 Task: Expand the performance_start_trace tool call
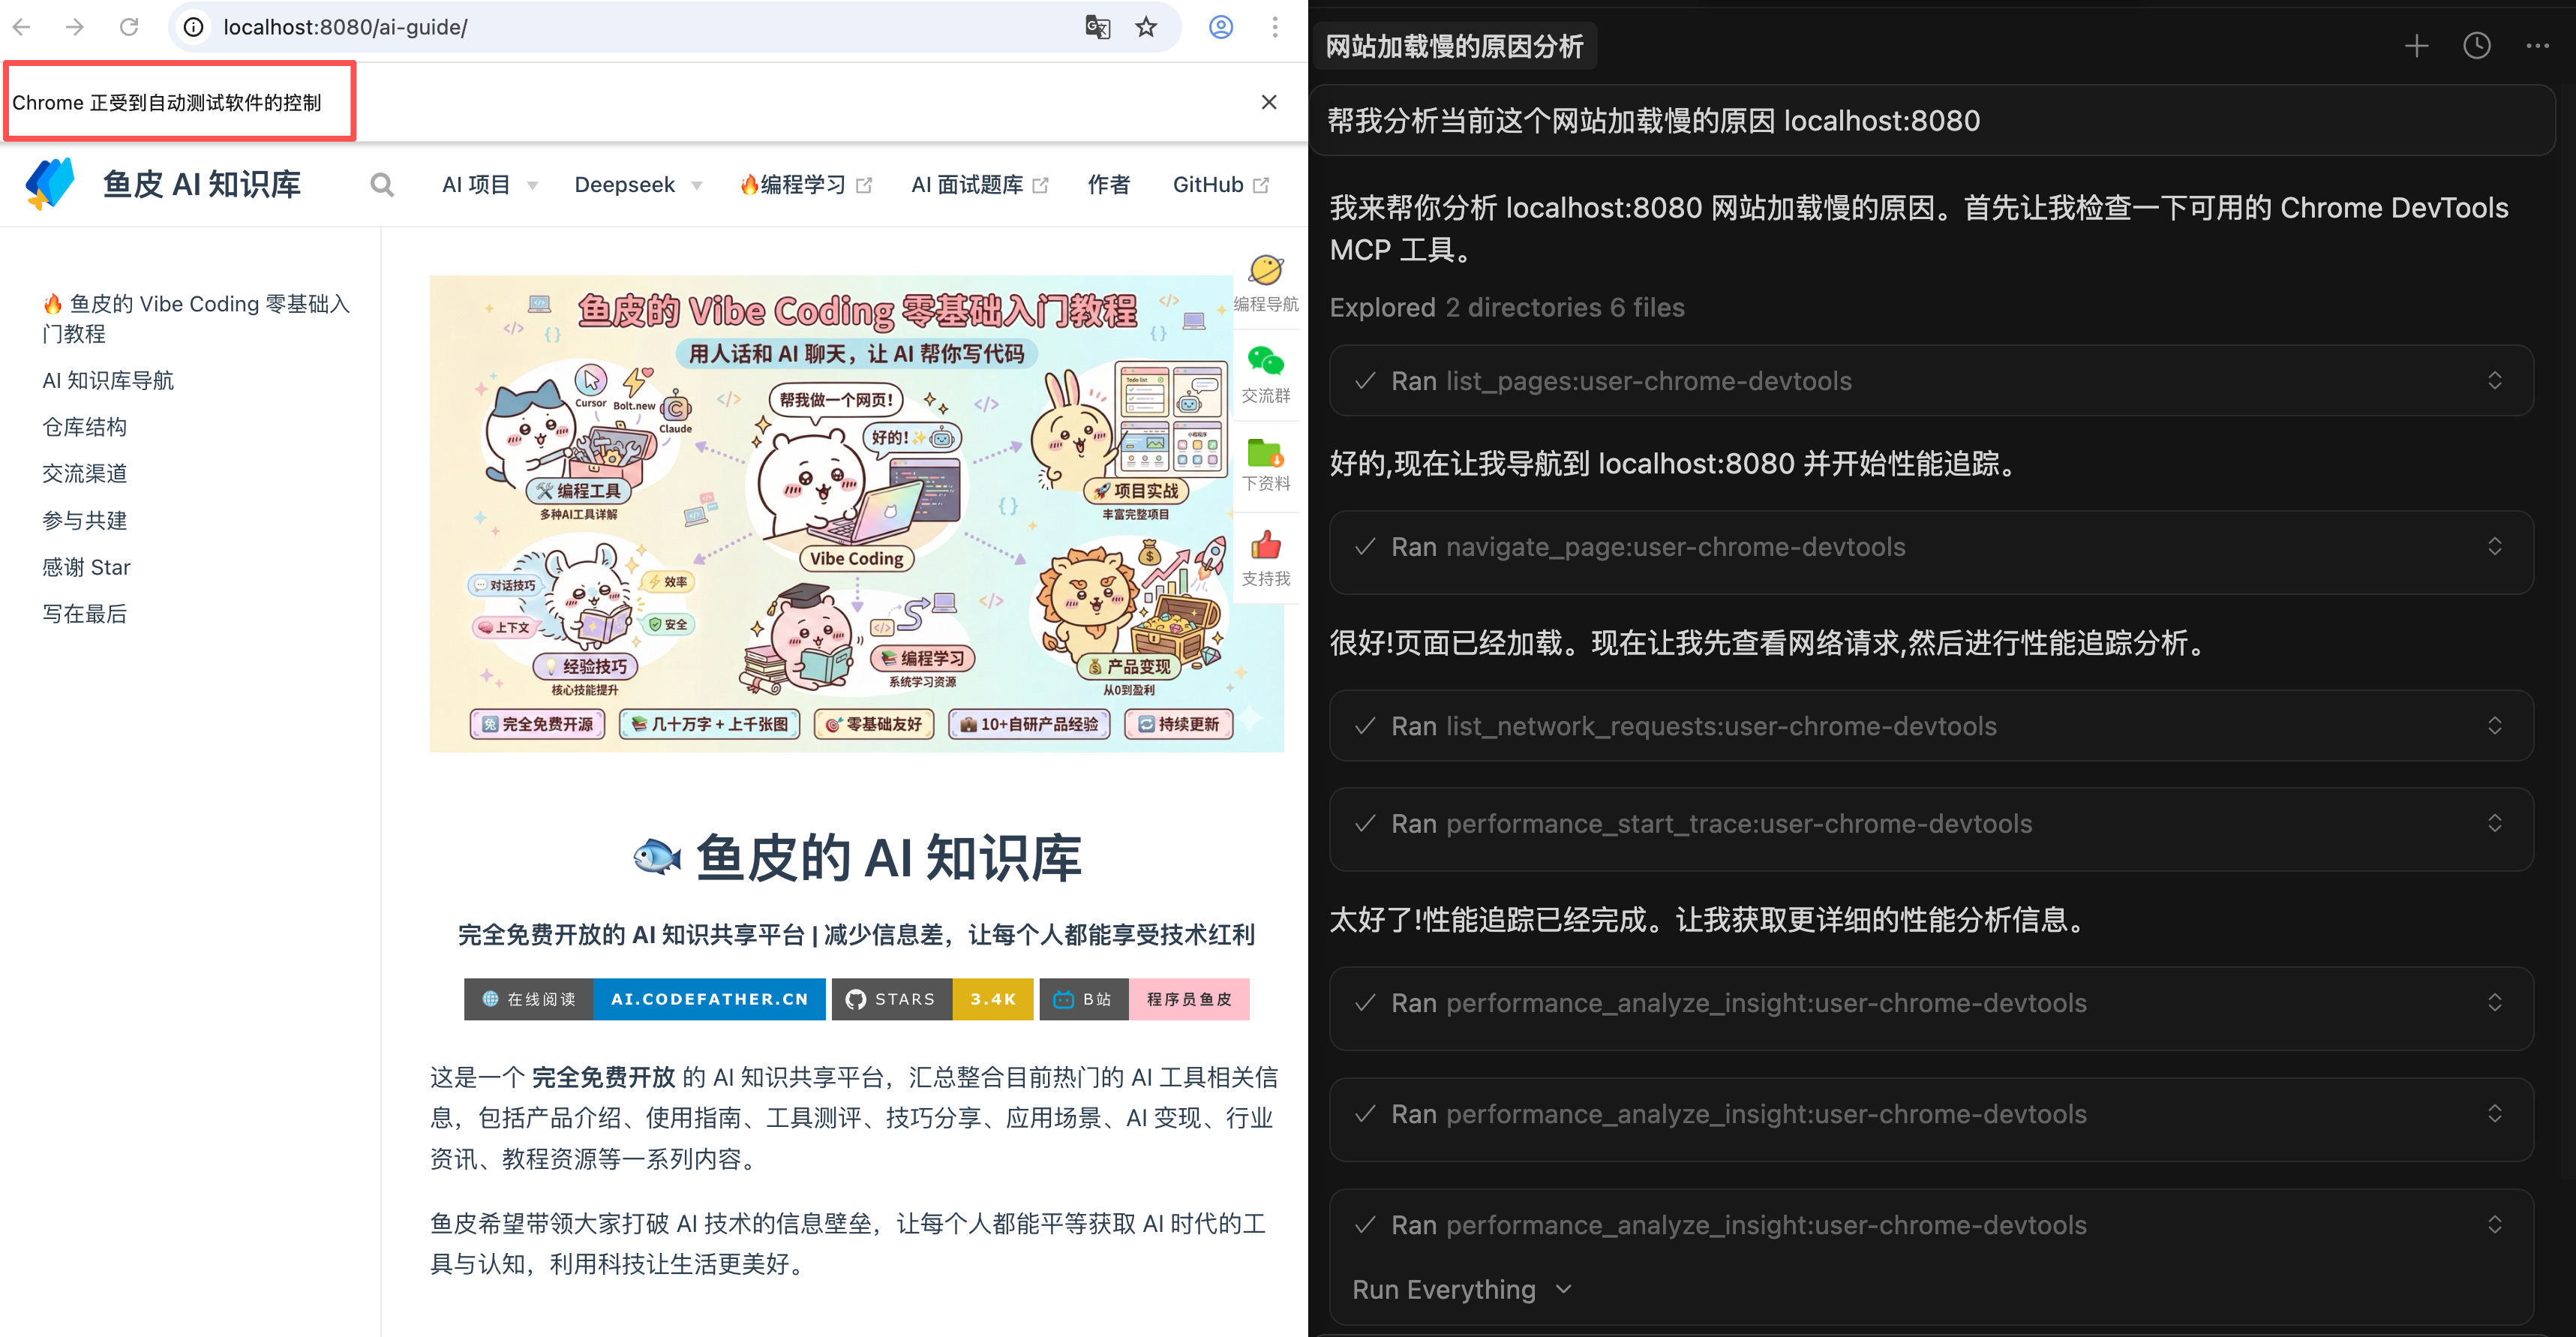(2494, 824)
